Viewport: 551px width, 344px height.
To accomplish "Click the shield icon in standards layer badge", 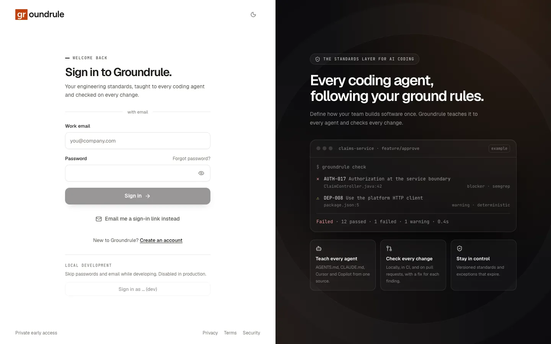I will coord(318,59).
